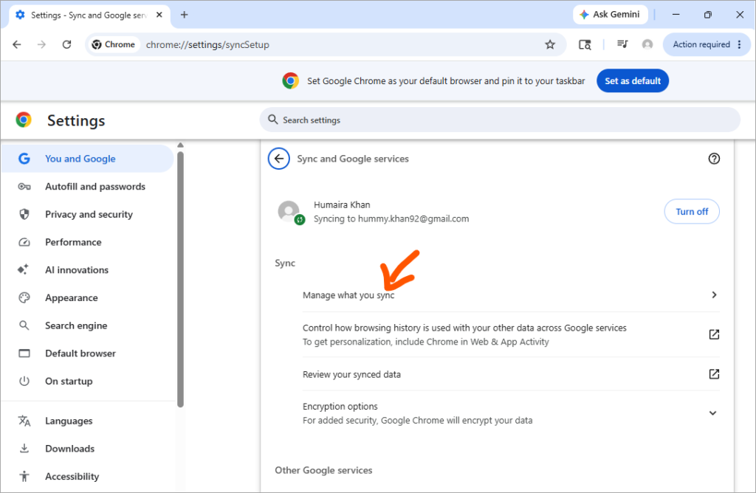Open Review your synced data
The height and width of the screenshot is (493, 756).
pyautogui.click(x=511, y=374)
